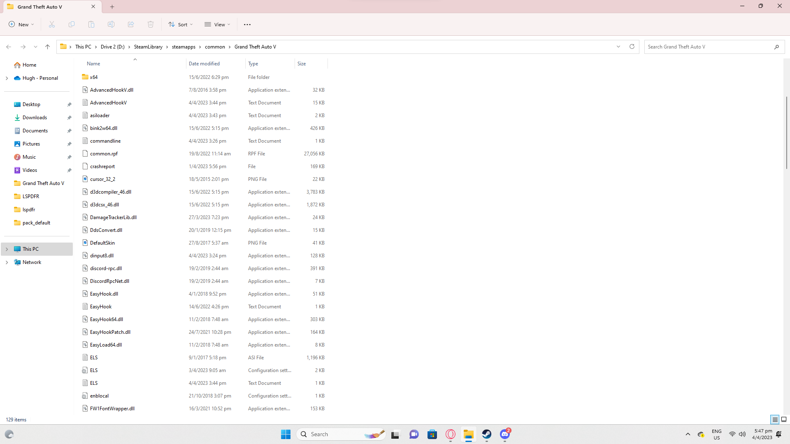Open the See more options menu
The image size is (790, 444).
point(247,25)
